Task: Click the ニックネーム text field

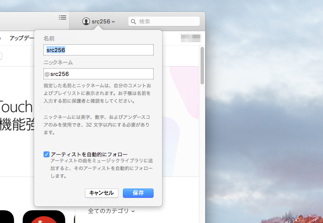Action: [99, 74]
